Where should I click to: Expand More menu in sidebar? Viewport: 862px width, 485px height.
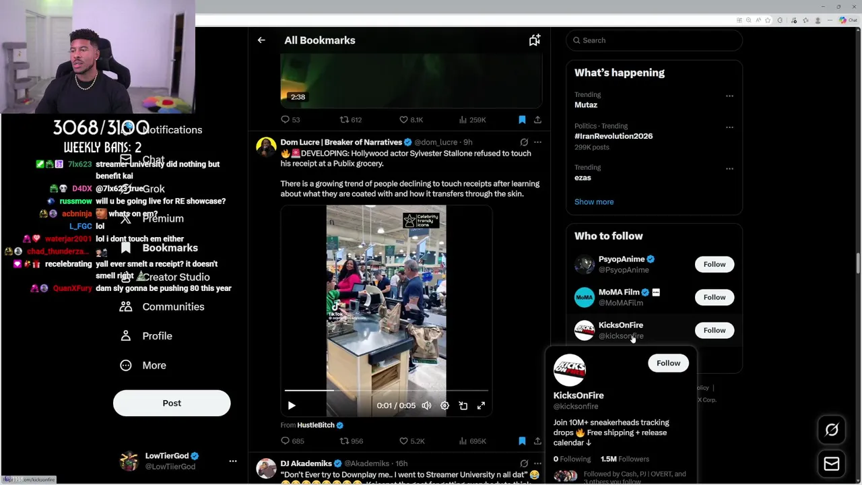[x=143, y=366]
